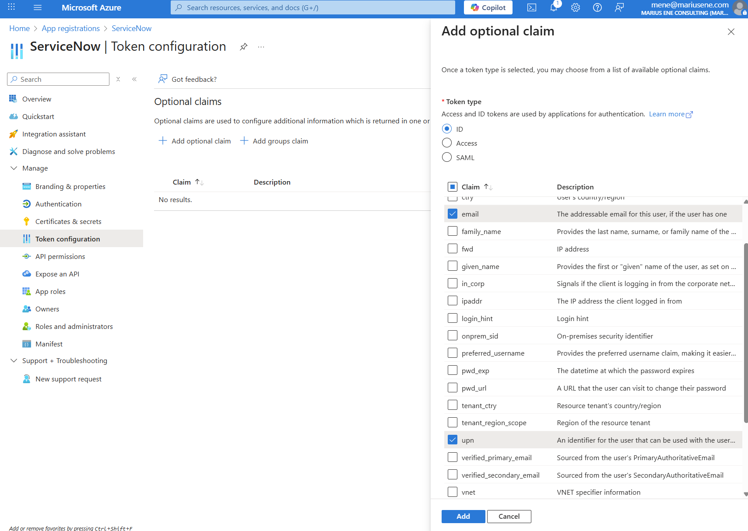Collapse the Support + Troubleshooting section

tap(14, 361)
